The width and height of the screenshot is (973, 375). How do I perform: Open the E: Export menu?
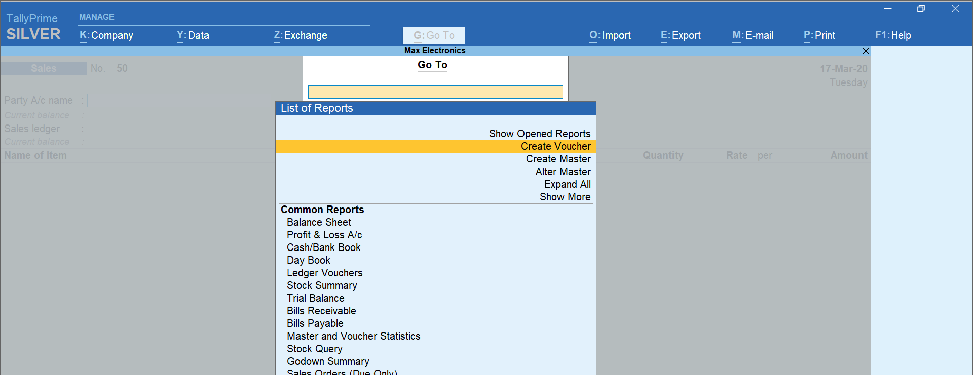coord(681,35)
